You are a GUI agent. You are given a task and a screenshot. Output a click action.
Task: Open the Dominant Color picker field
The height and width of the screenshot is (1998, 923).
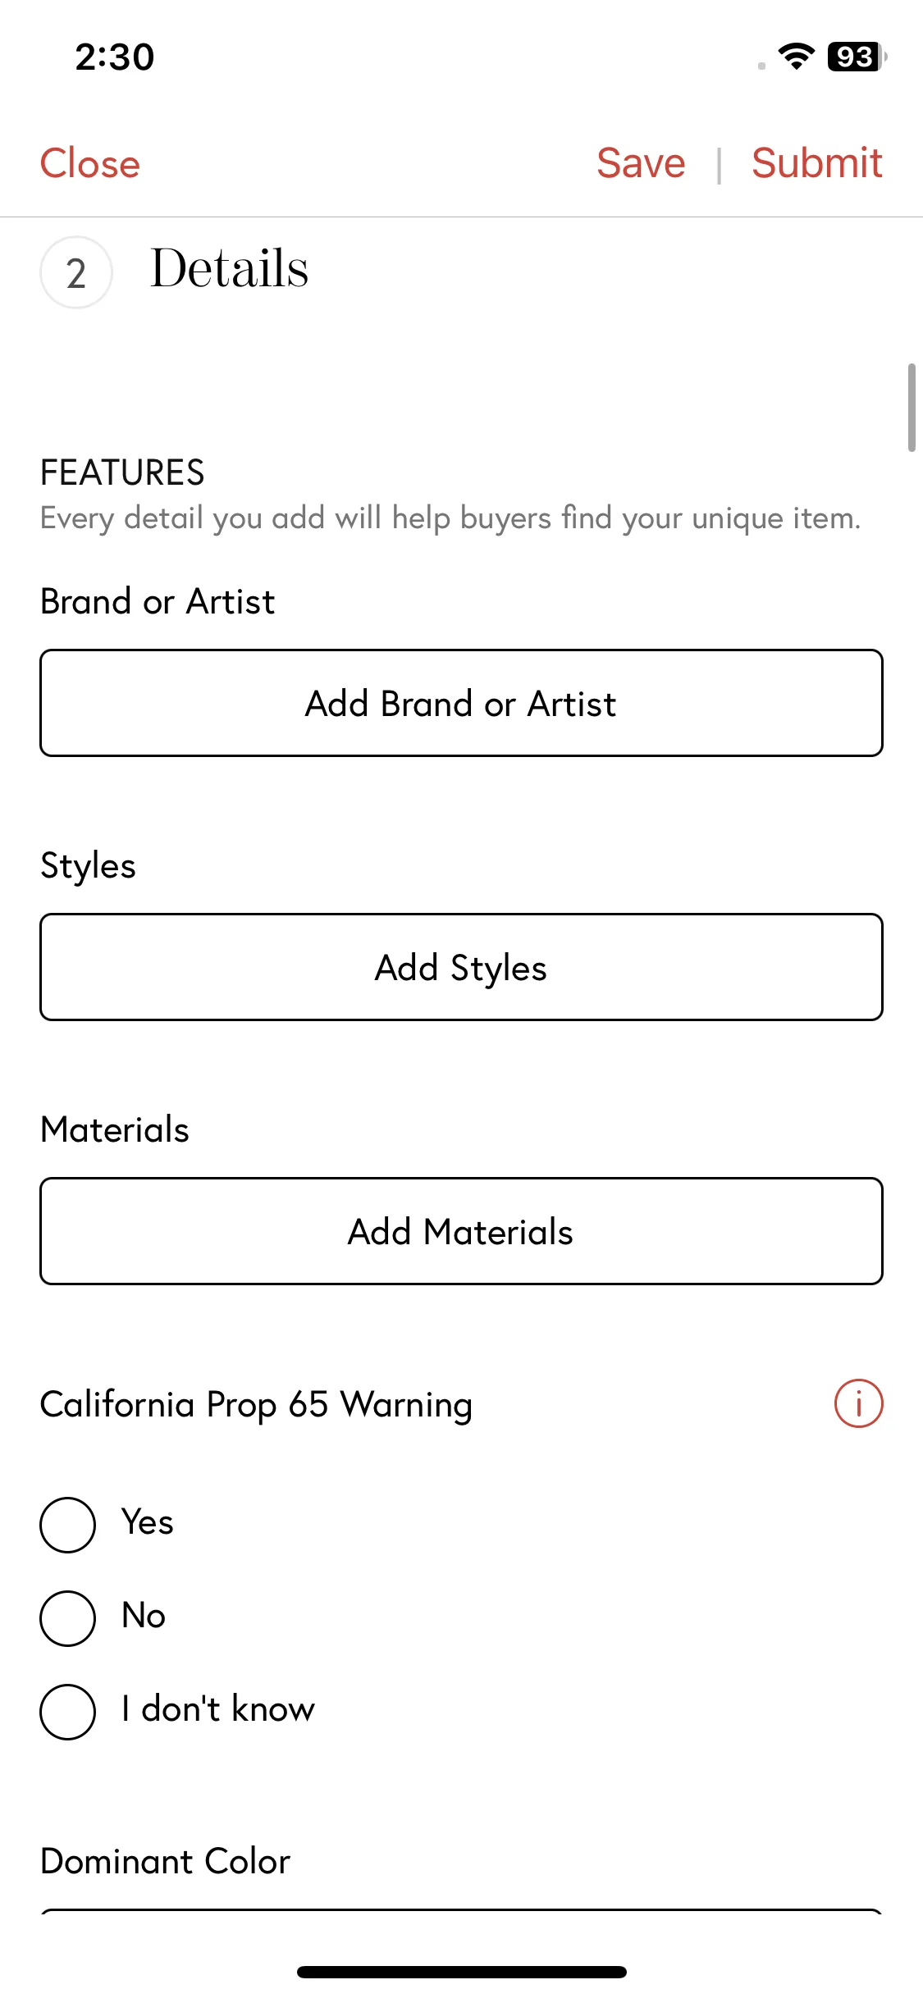(461, 1913)
